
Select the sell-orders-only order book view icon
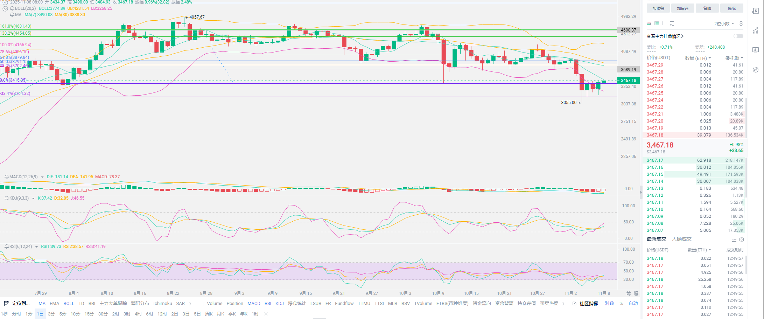tap(664, 23)
